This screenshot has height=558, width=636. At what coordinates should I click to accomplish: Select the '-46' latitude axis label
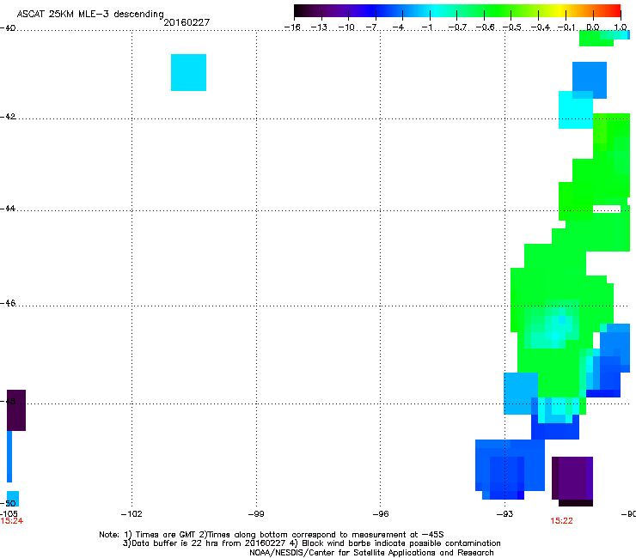(8, 304)
